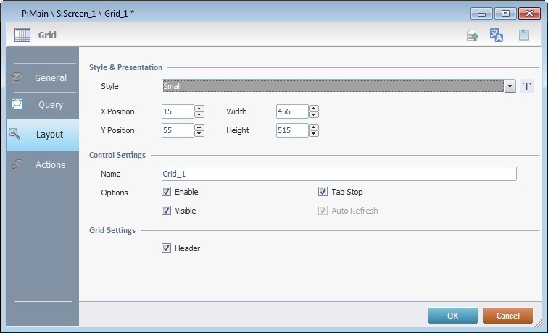548x333 pixels.
Task: Open the Actions tab
Action: tap(42, 164)
